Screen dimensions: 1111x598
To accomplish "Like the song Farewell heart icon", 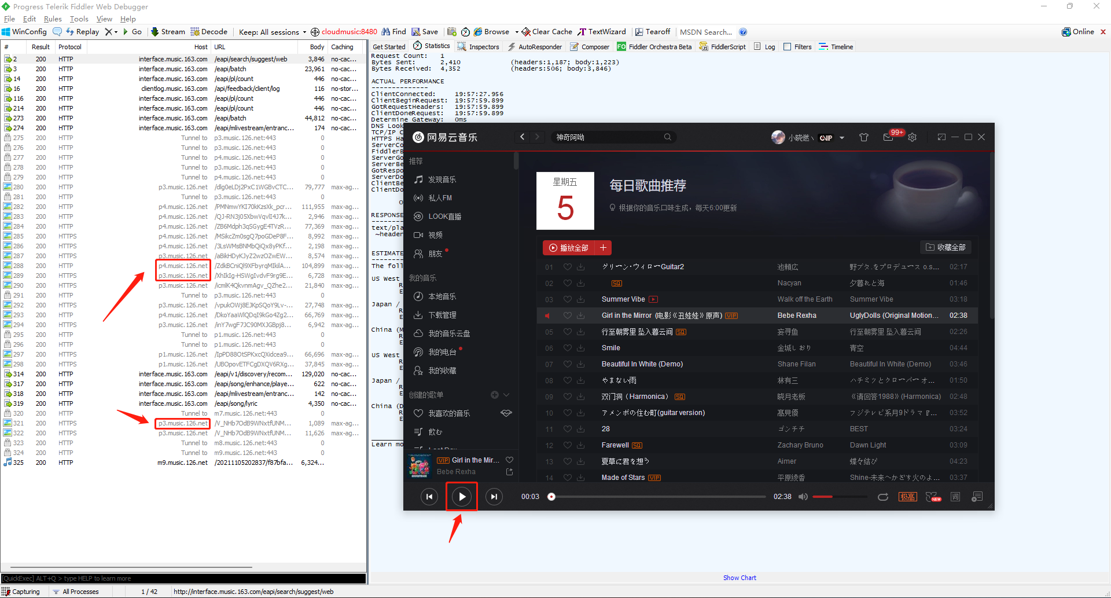I will 568,445.
